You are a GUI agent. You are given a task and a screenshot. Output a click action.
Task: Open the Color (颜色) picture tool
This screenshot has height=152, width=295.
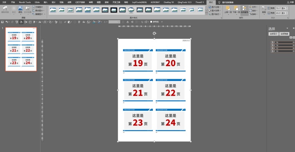(x=20, y=10)
